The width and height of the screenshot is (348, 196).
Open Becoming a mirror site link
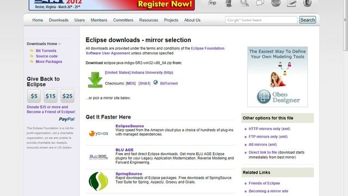point(268,191)
